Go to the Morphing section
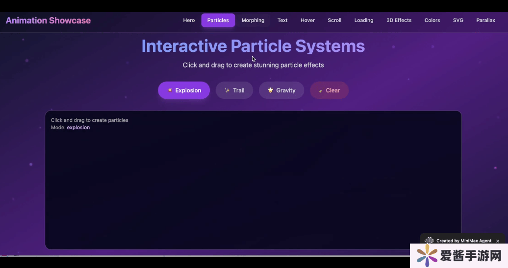The width and height of the screenshot is (508, 268). (x=253, y=21)
